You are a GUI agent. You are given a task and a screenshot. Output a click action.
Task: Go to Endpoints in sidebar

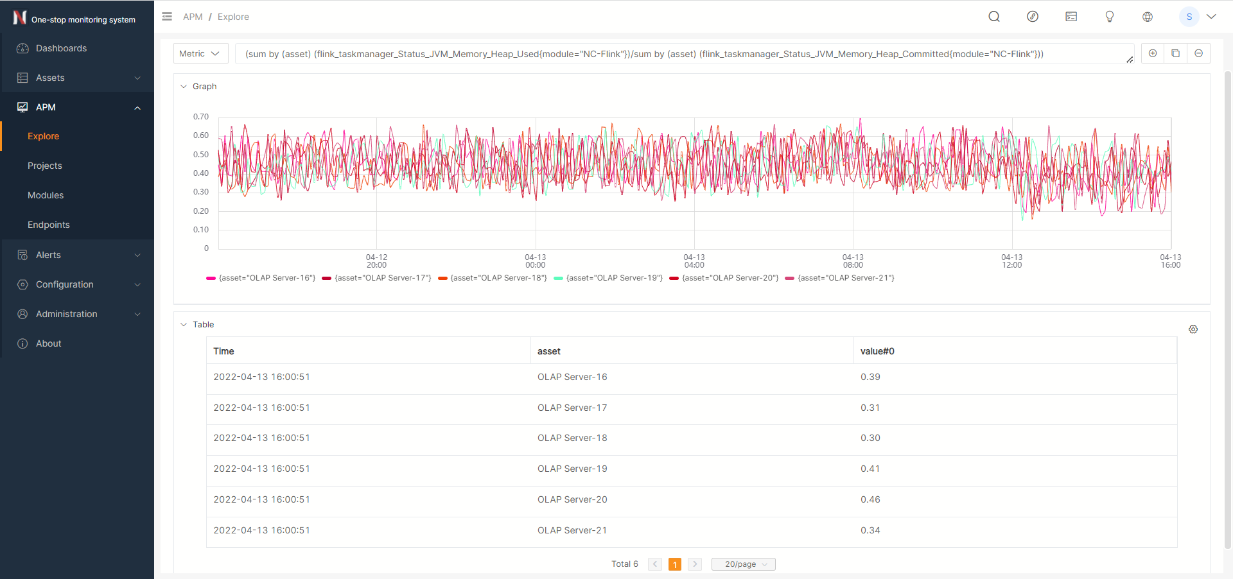click(49, 225)
